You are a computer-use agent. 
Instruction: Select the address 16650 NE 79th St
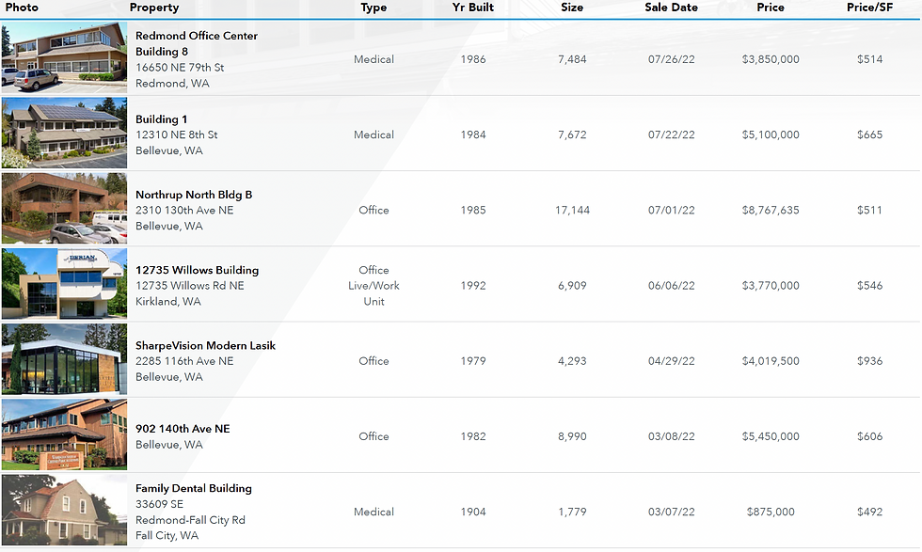[180, 68]
